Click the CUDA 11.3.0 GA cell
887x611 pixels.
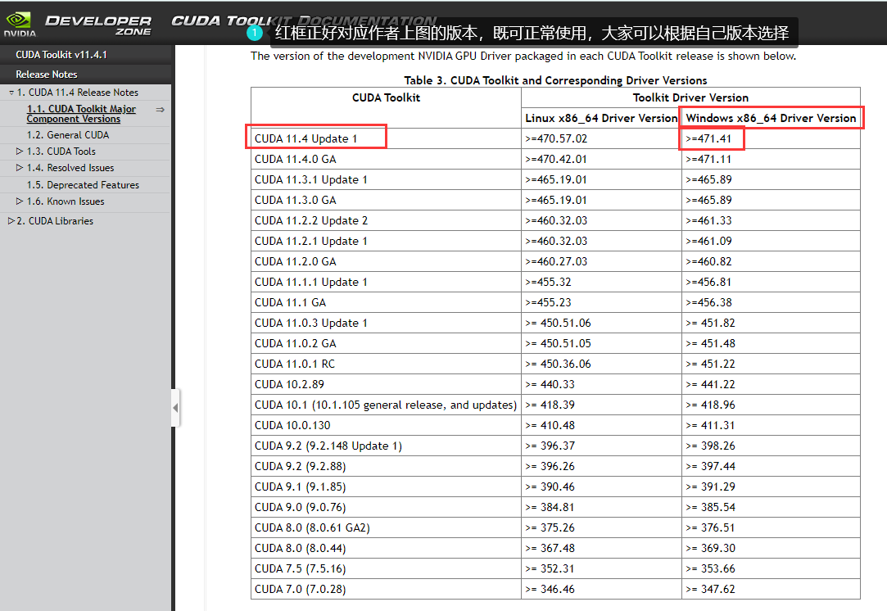pyautogui.click(x=386, y=200)
